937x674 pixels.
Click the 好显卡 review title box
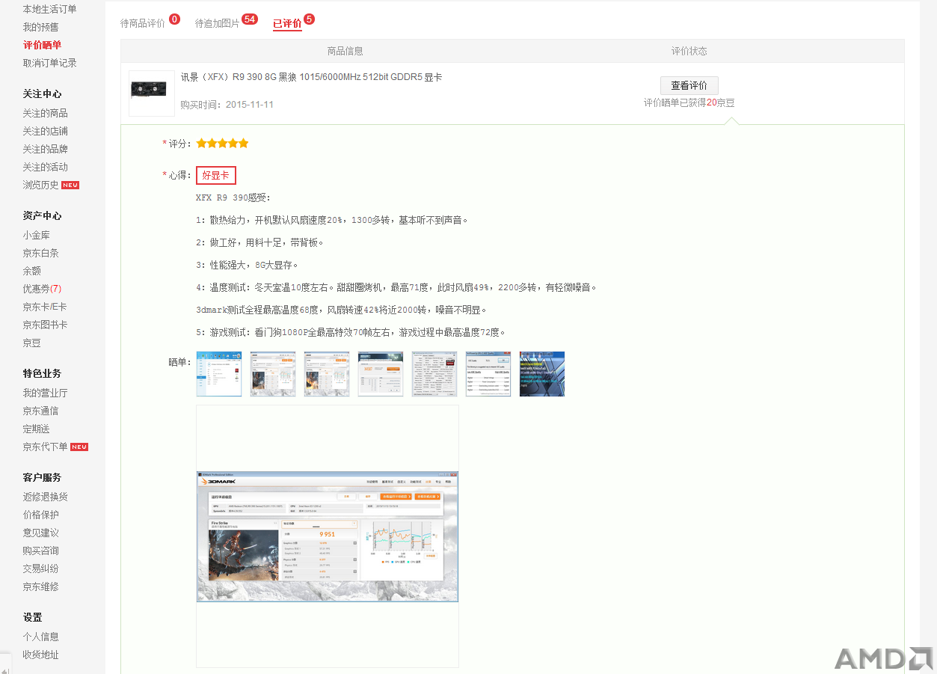(216, 175)
